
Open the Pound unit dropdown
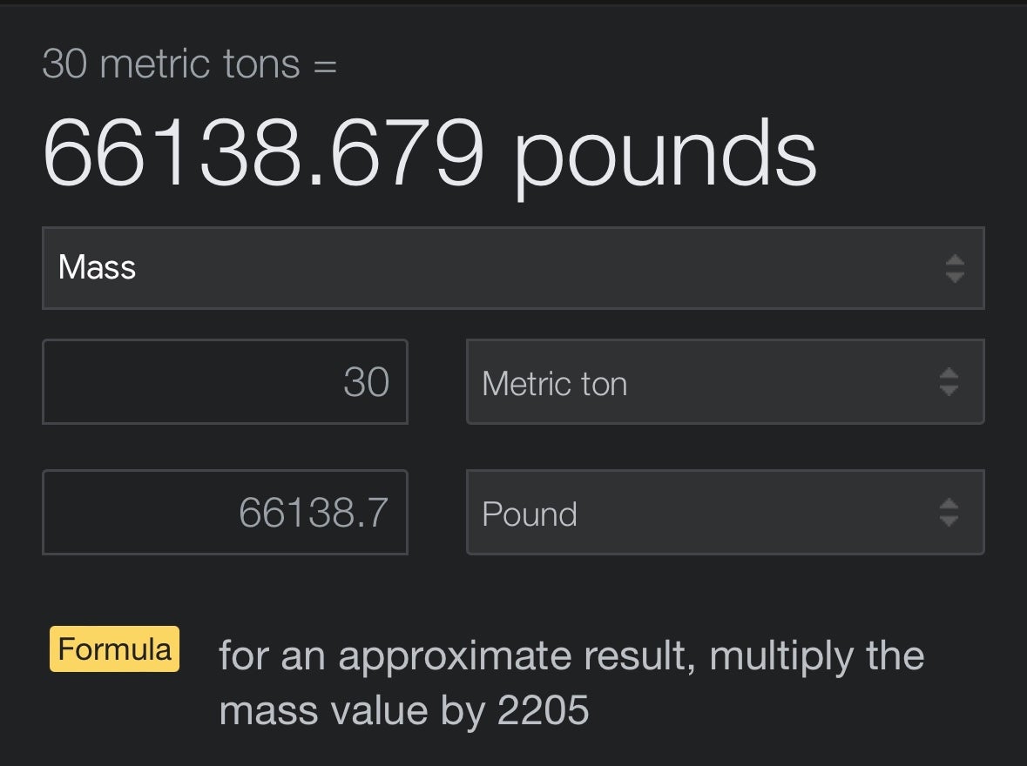pyautogui.click(x=725, y=513)
